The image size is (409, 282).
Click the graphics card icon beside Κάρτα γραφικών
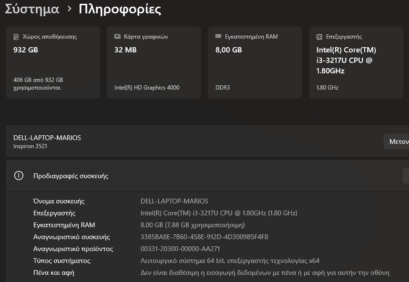tap(117, 37)
